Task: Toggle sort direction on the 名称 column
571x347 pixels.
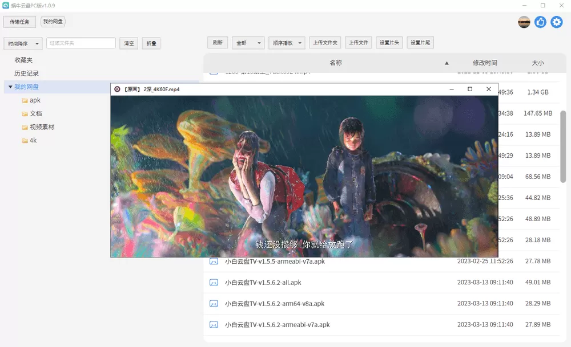Action: coord(447,63)
